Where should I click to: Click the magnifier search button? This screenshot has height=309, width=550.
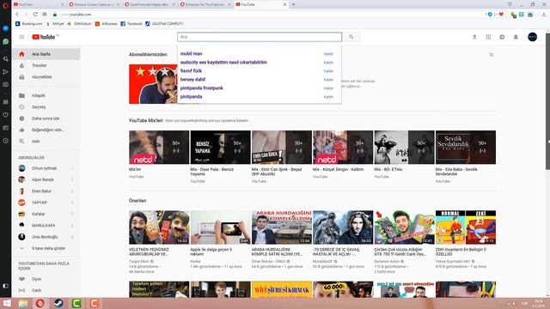pyautogui.click(x=351, y=37)
